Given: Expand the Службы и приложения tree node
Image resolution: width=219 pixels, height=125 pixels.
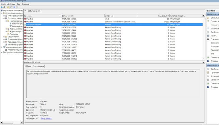Looking at the screenshot, I should [x=2, y=53].
